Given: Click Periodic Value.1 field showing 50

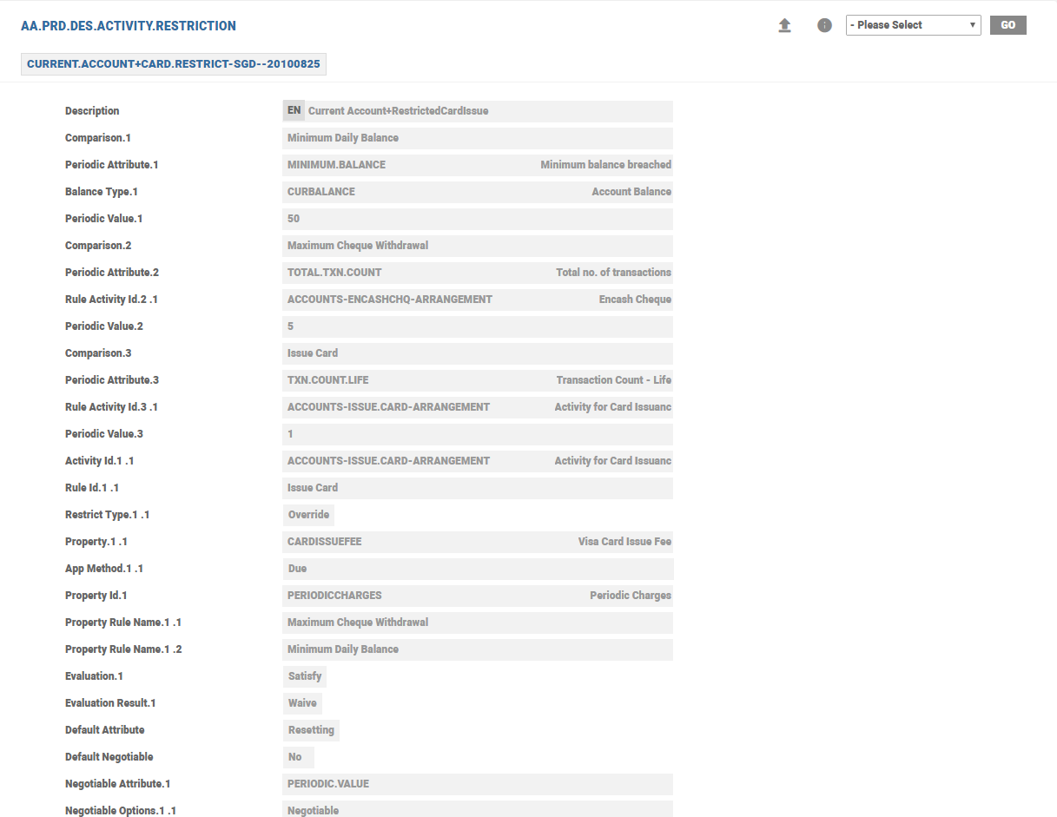Looking at the screenshot, I should pos(478,219).
